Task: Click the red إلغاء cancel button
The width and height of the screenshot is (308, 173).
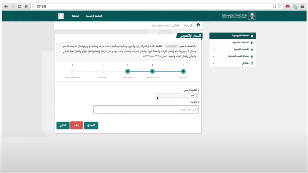Action: point(77,125)
